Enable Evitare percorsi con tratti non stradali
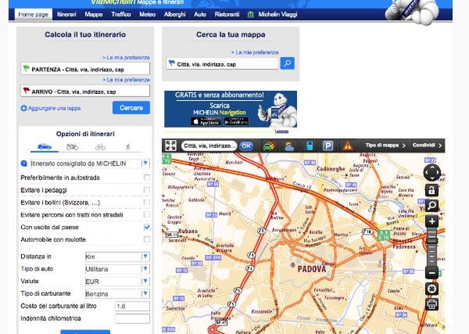 coord(146,215)
